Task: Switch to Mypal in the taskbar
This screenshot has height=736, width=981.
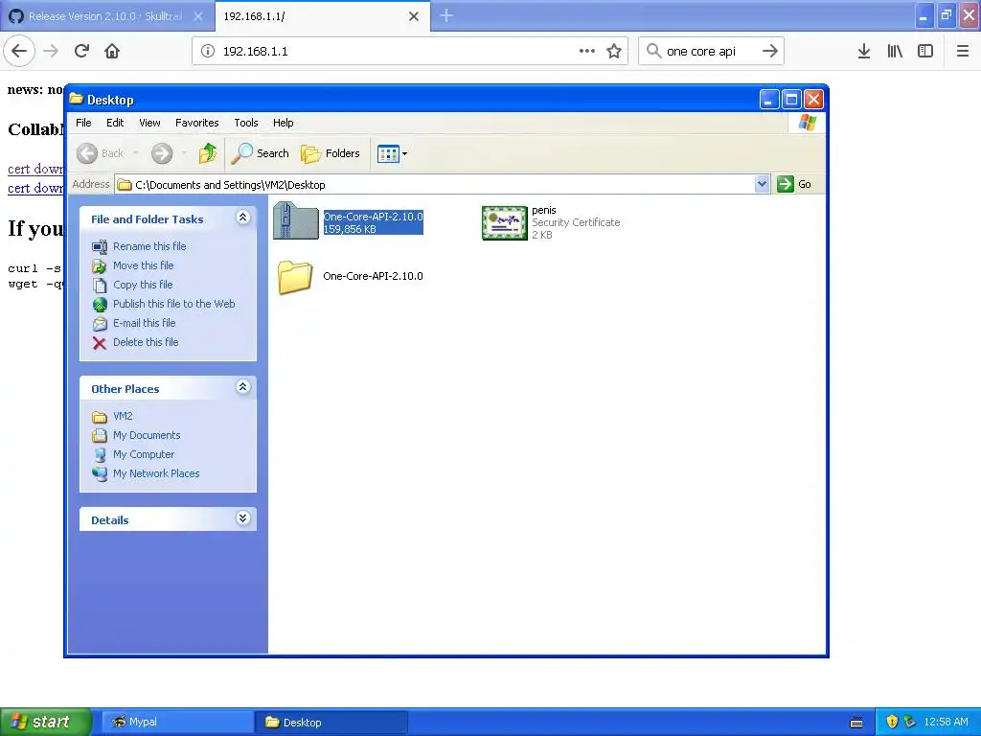Action: 177,722
